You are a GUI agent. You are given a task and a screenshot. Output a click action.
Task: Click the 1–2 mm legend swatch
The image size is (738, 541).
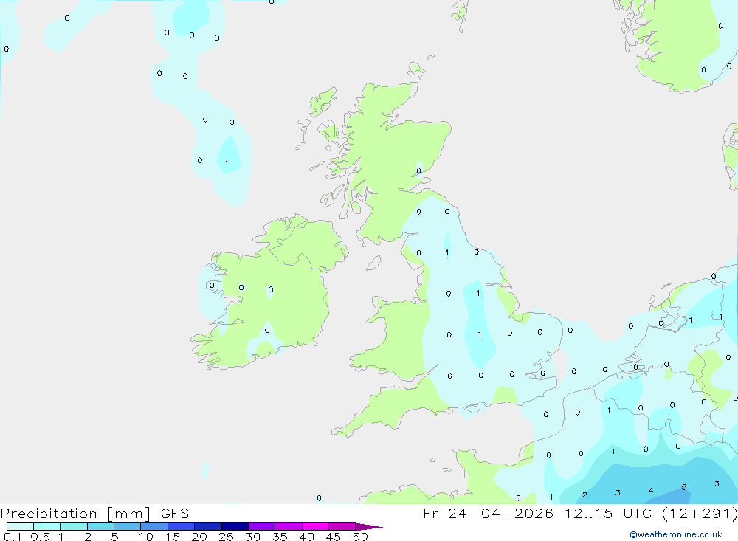(74, 526)
